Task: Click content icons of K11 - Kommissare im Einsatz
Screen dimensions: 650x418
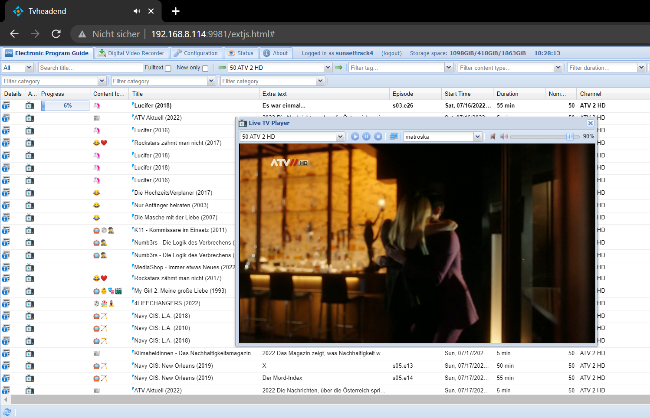Action: pos(104,230)
